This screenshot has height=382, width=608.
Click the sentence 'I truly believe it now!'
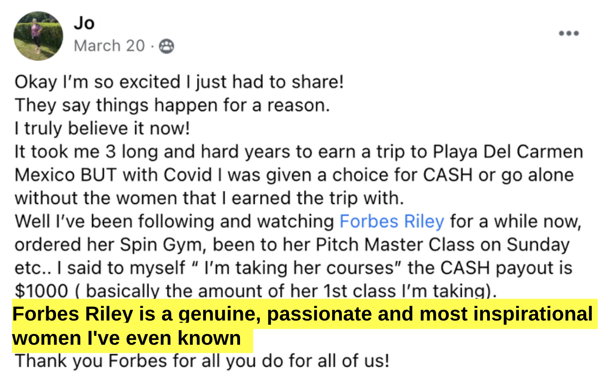click(102, 129)
